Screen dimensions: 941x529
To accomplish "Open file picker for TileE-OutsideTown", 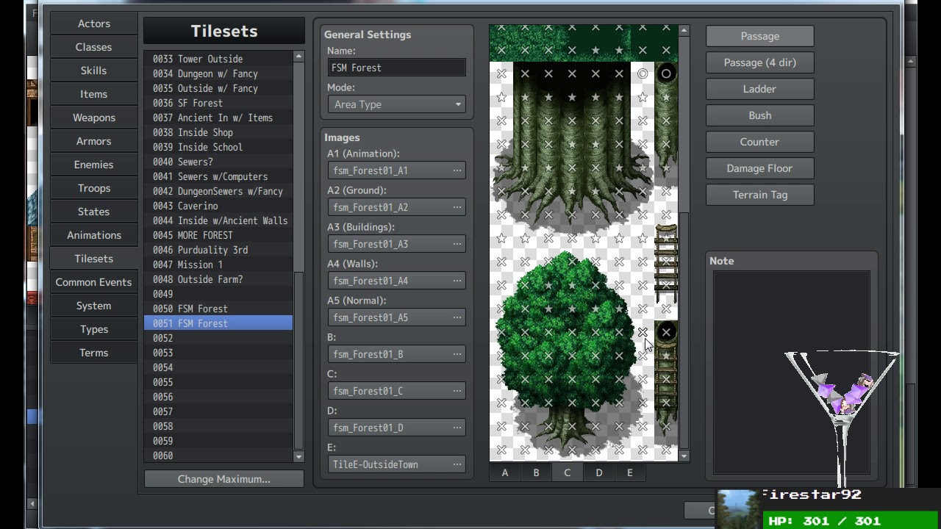I will [x=457, y=464].
